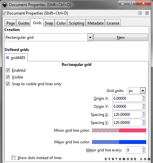Open the Rectangular grid type dropdown
Screen dimensions: 153x163
[x=90, y=37]
